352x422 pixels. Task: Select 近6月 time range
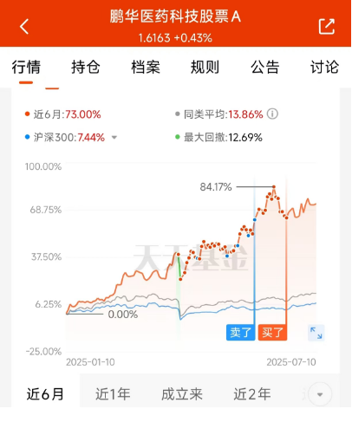[45, 394]
